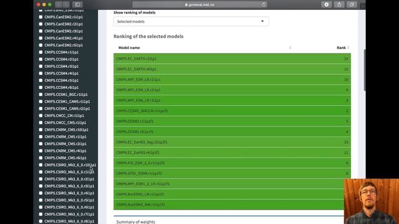
Task: Click the gcmeval.met.no address bar
Action: pos(199,4)
